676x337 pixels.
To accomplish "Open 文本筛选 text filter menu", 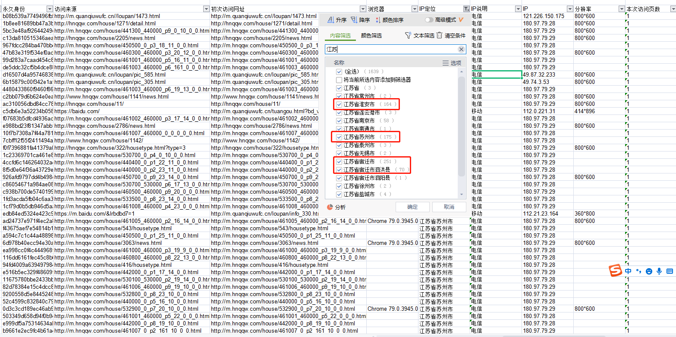I will (419, 36).
